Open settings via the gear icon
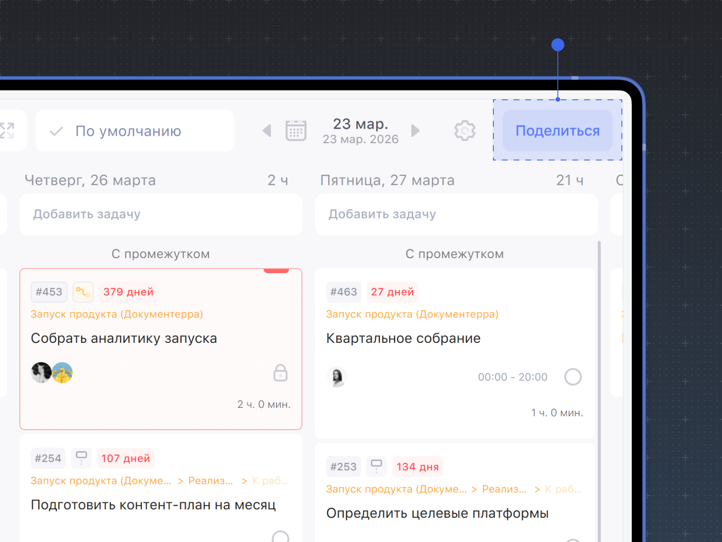Viewport: 722px width, 542px height. pyautogui.click(x=465, y=131)
